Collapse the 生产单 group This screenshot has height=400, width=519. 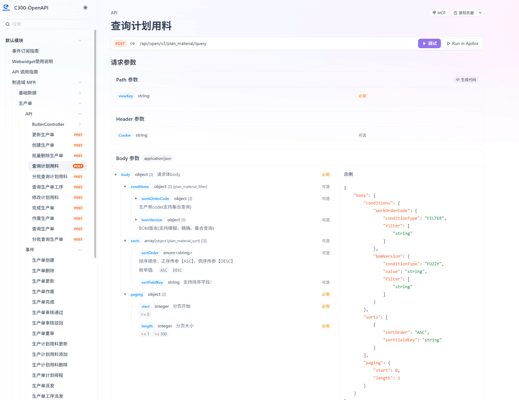[x=80, y=103]
